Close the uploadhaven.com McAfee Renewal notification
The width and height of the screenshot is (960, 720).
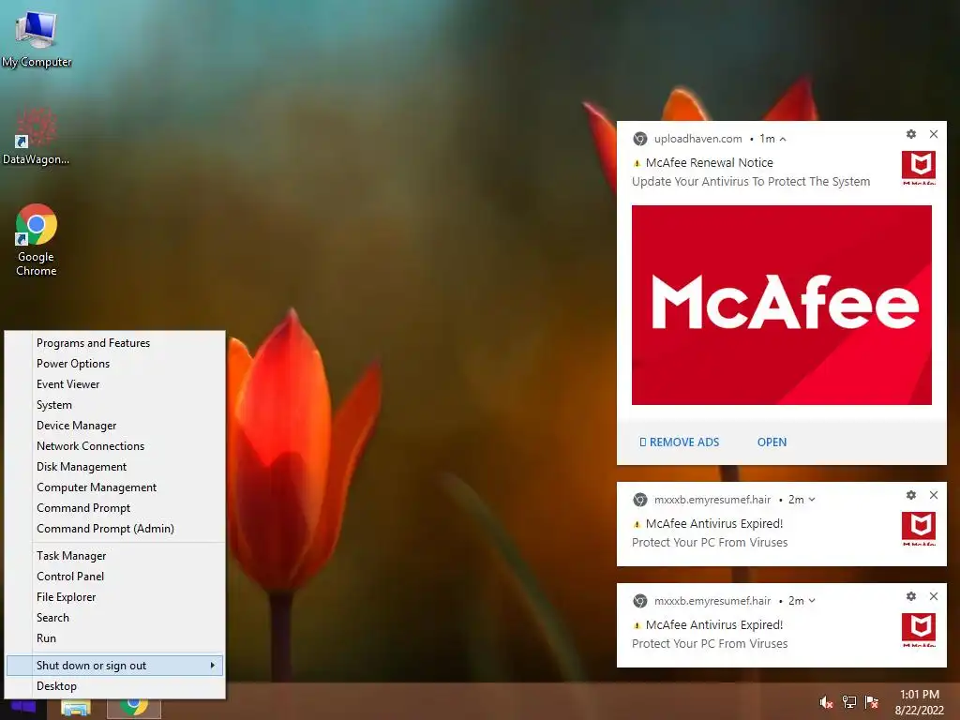[934, 134]
